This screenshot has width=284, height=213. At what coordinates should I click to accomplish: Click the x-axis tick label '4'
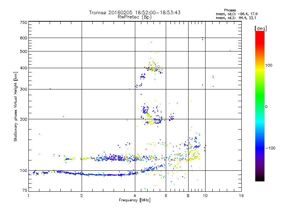click(135, 196)
